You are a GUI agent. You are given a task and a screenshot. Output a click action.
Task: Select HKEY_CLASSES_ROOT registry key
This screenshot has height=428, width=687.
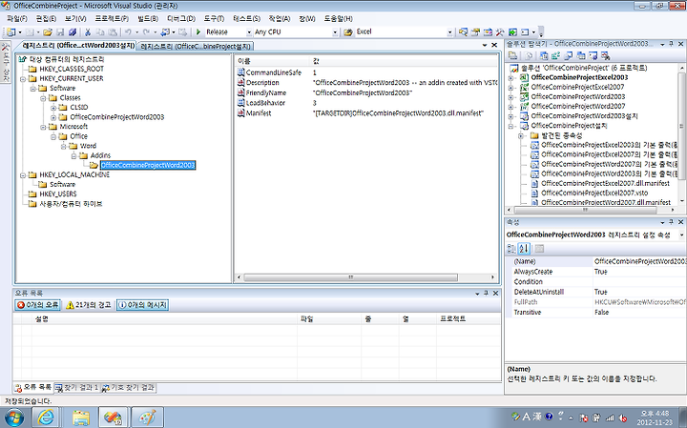pyautogui.click(x=72, y=69)
